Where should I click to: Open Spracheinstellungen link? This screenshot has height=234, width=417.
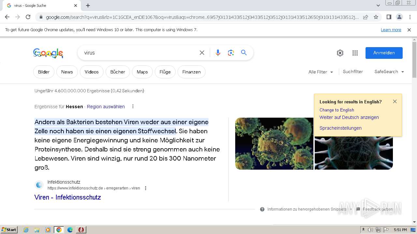(x=340, y=128)
